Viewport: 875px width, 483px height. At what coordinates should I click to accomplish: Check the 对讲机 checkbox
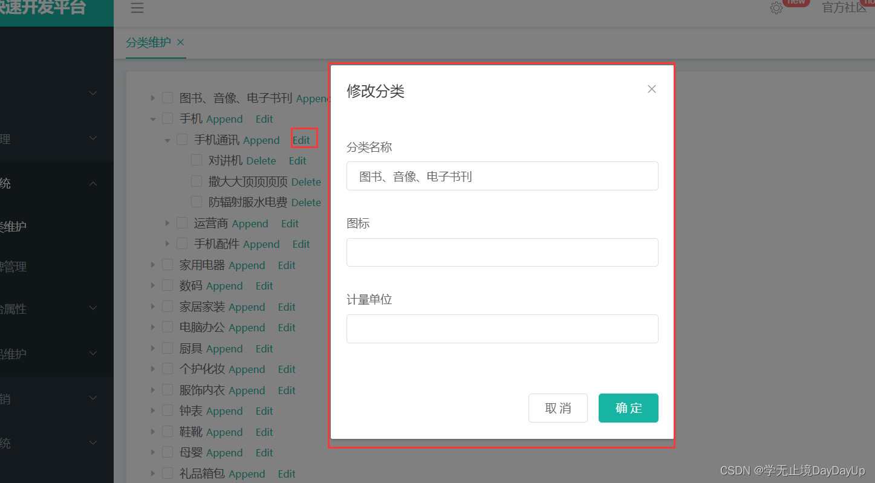click(197, 160)
